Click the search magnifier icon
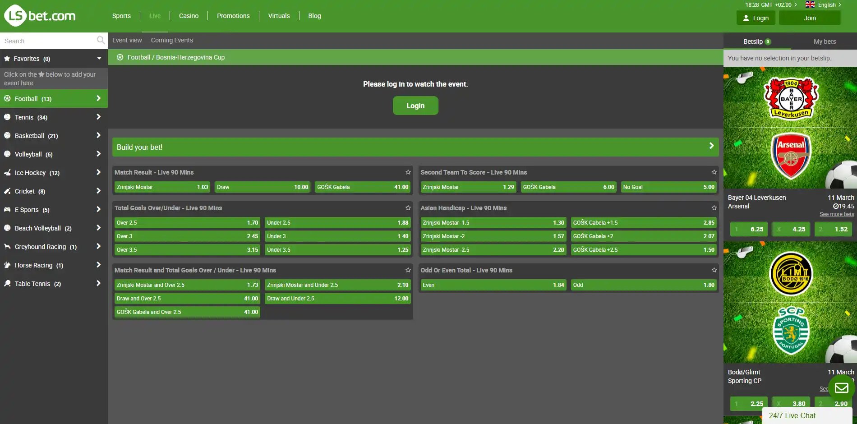This screenshot has height=424, width=857. (x=101, y=41)
